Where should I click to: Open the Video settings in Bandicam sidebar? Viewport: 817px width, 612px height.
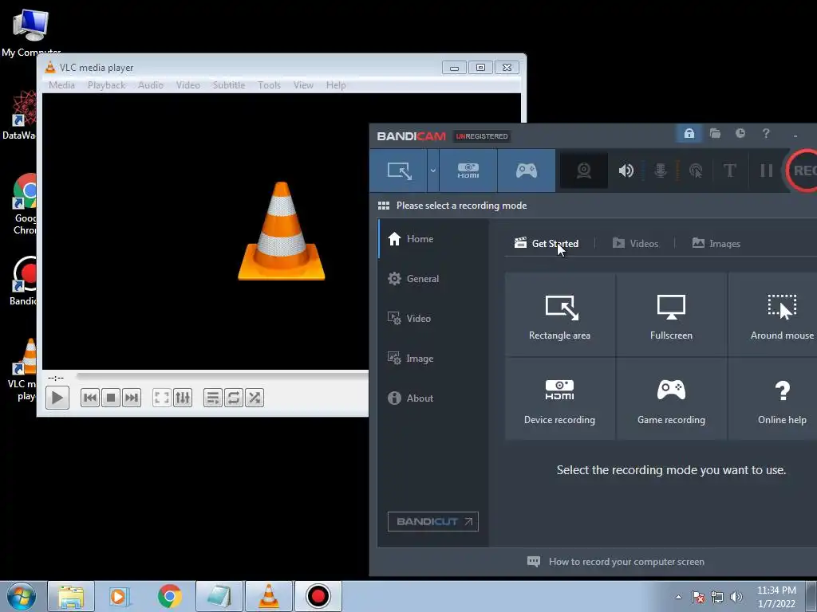click(x=433, y=319)
